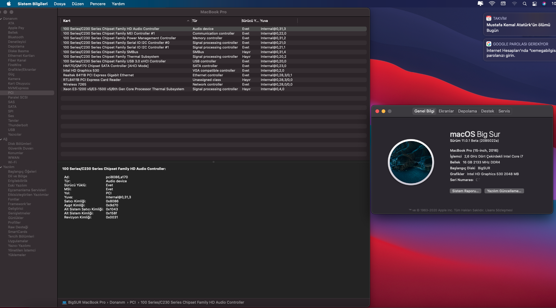Open the Düzen menu
The height and width of the screenshot is (308, 556).
coord(78,4)
